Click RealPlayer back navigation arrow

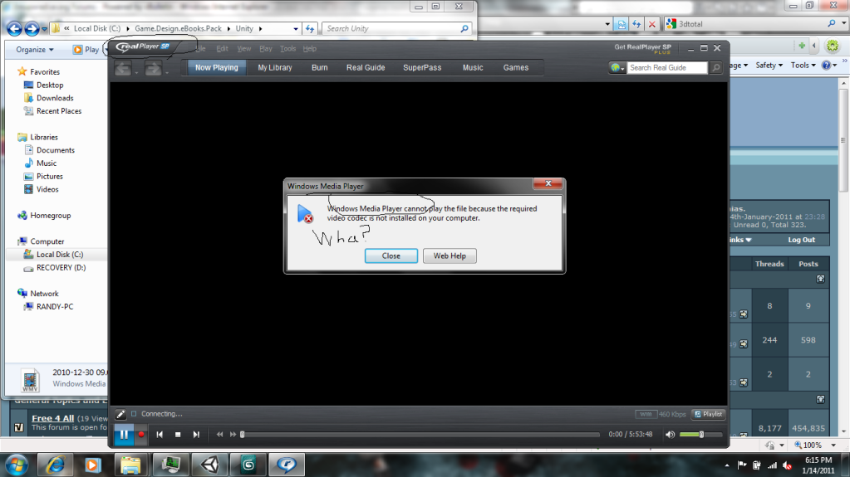point(123,68)
